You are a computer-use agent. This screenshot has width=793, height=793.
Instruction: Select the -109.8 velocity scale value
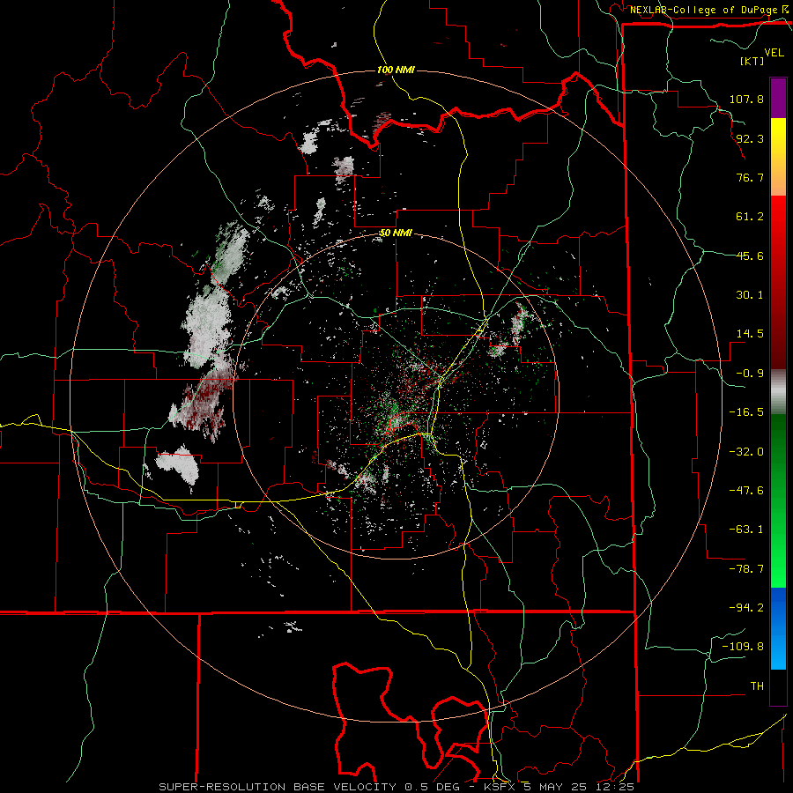click(743, 647)
